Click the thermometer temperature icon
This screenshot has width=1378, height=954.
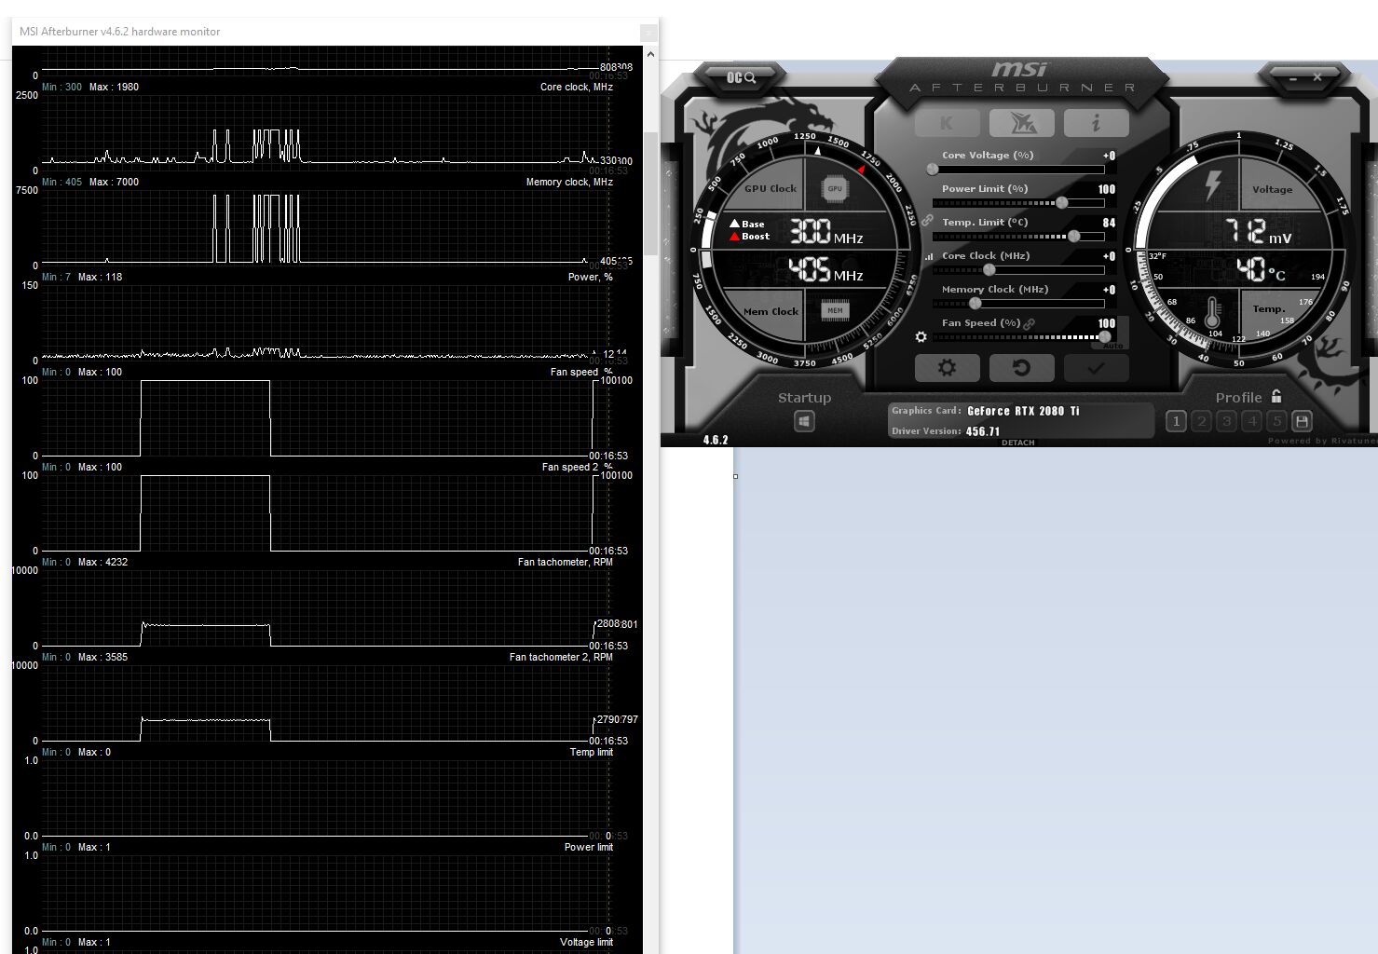pyautogui.click(x=1212, y=311)
